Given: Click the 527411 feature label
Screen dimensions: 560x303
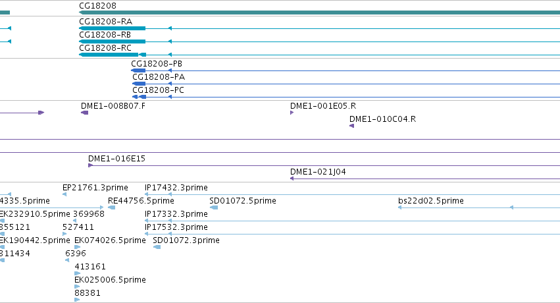Looking at the screenshot, I should (78, 227).
